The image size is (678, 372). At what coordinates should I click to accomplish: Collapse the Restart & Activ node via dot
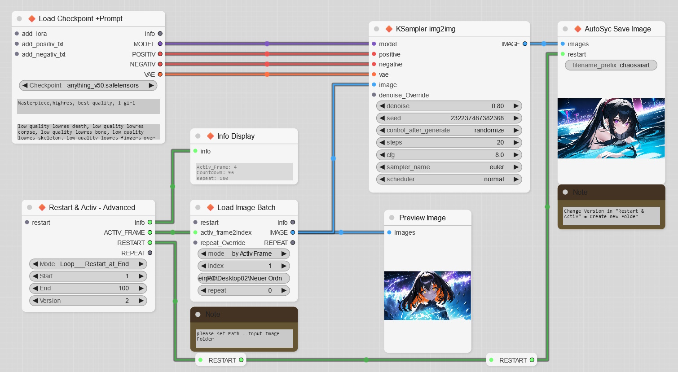[30, 207]
